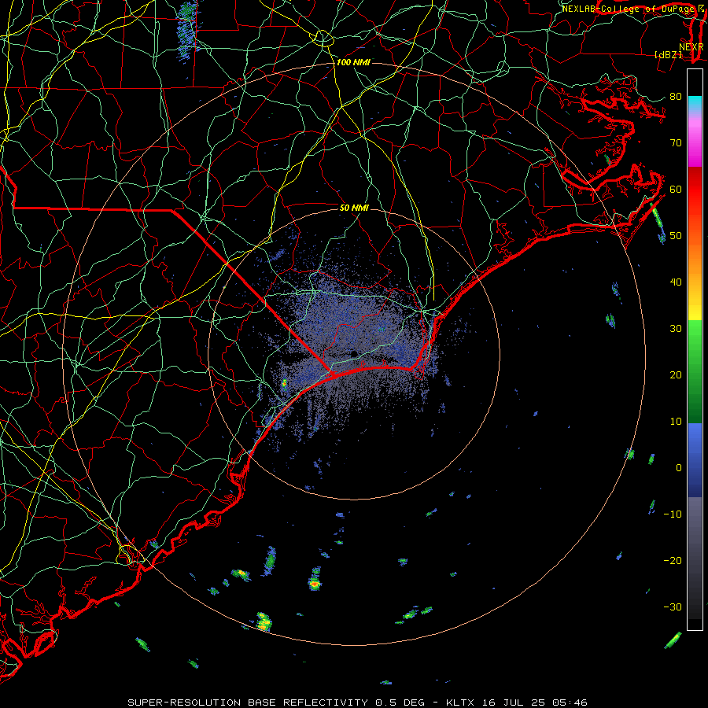708x708 pixels.
Task: Click the cyan top segment of the color bar
Action: click(x=695, y=104)
